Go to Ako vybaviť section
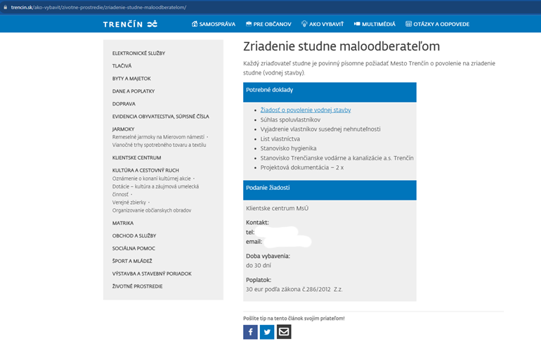Screen dimensions: 541x348 pos(322,24)
